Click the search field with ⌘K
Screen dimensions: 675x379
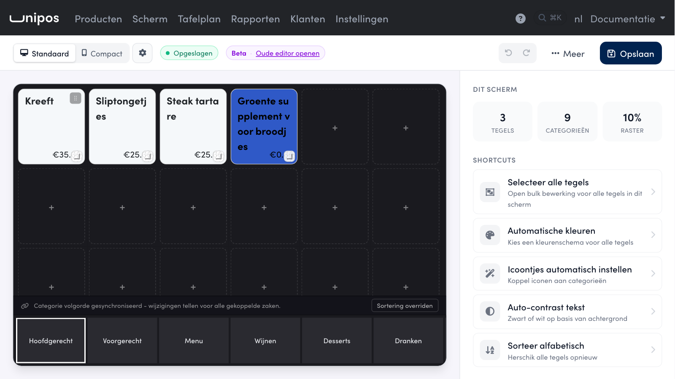[550, 18]
